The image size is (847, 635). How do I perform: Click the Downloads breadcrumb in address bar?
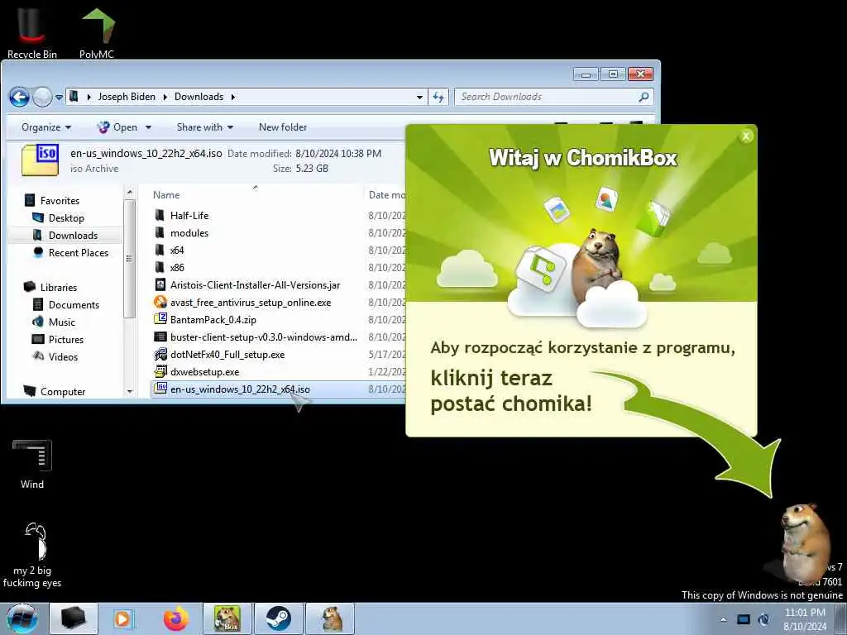[x=199, y=97]
